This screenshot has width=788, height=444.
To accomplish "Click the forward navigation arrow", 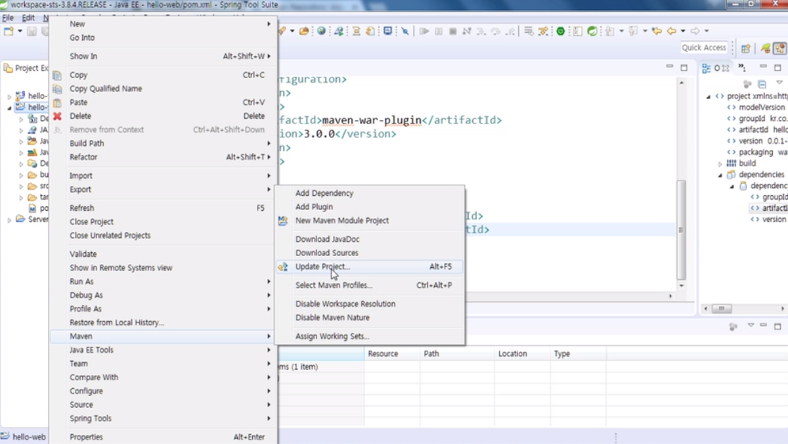I will 695,31.
